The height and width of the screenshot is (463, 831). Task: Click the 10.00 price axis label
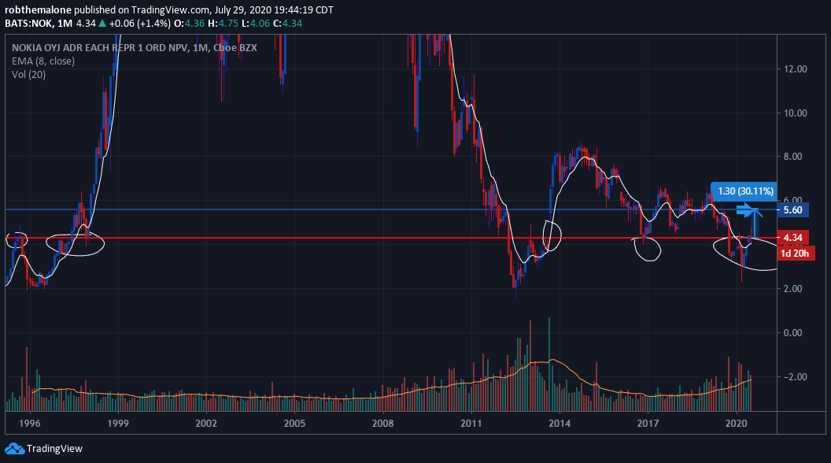(796, 113)
